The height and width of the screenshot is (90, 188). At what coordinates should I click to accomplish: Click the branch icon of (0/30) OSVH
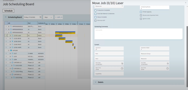pyautogui.click(x=13, y=41)
